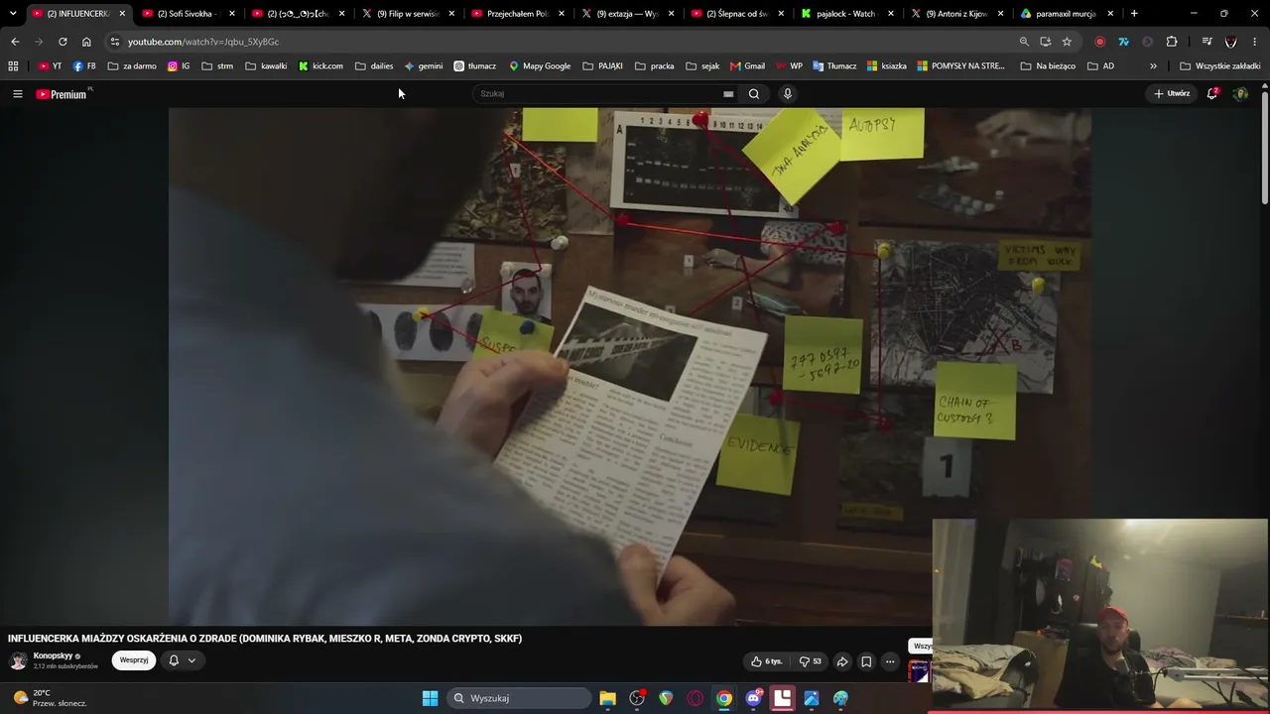This screenshot has height=714, width=1270.
Task: Open YouTube notifications bell in header
Action: coord(1211,94)
